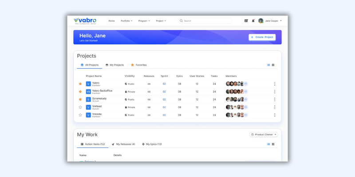Open the Product Owner role dropdown
The image size is (355, 177).
(264, 135)
